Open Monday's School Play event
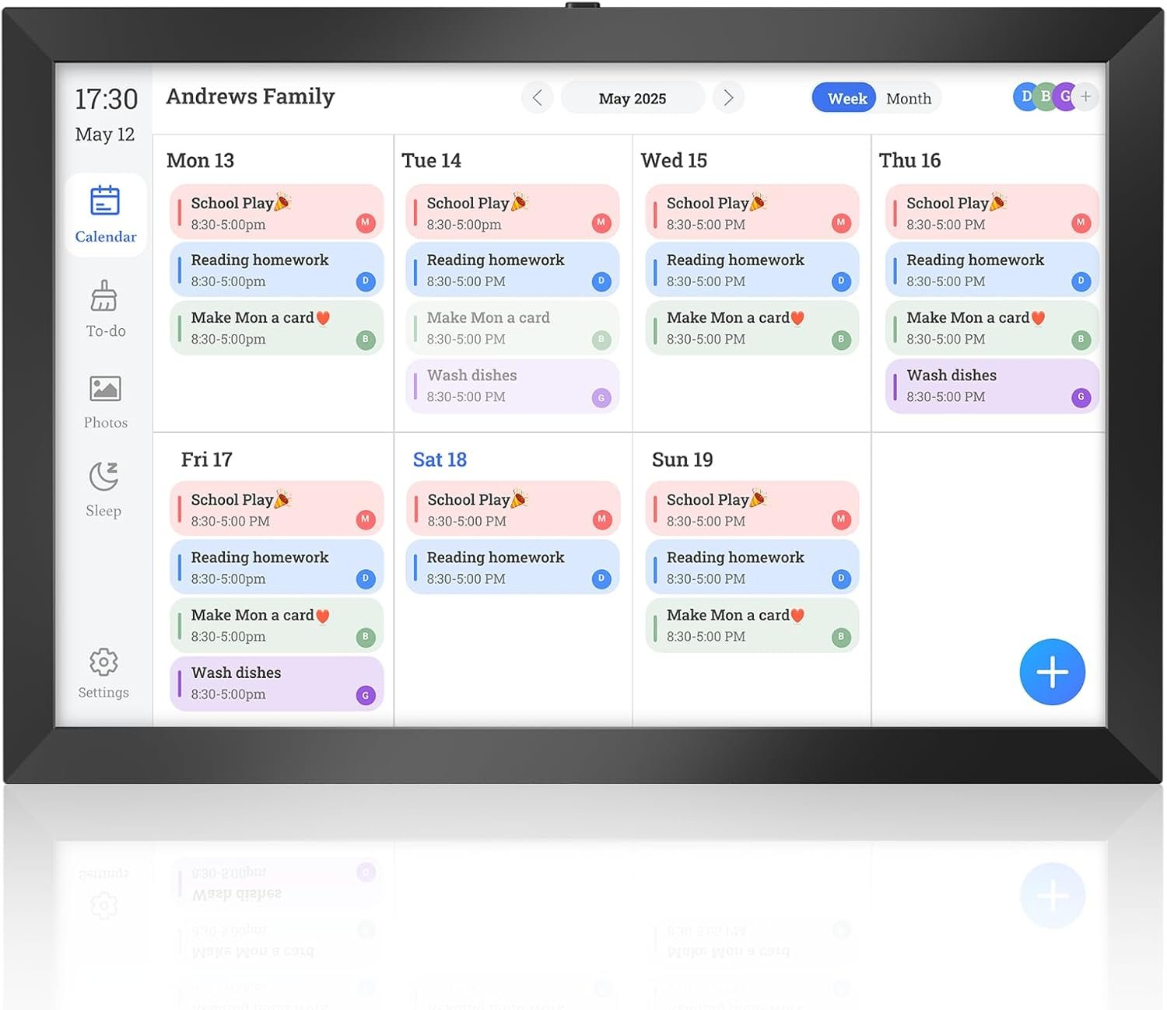Viewport: 1167px width, 1010px height. coord(276,212)
